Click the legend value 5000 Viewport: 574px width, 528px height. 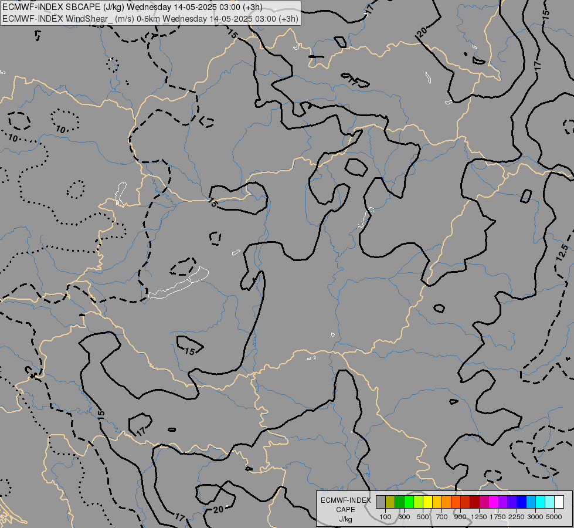click(x=554, y=517)
